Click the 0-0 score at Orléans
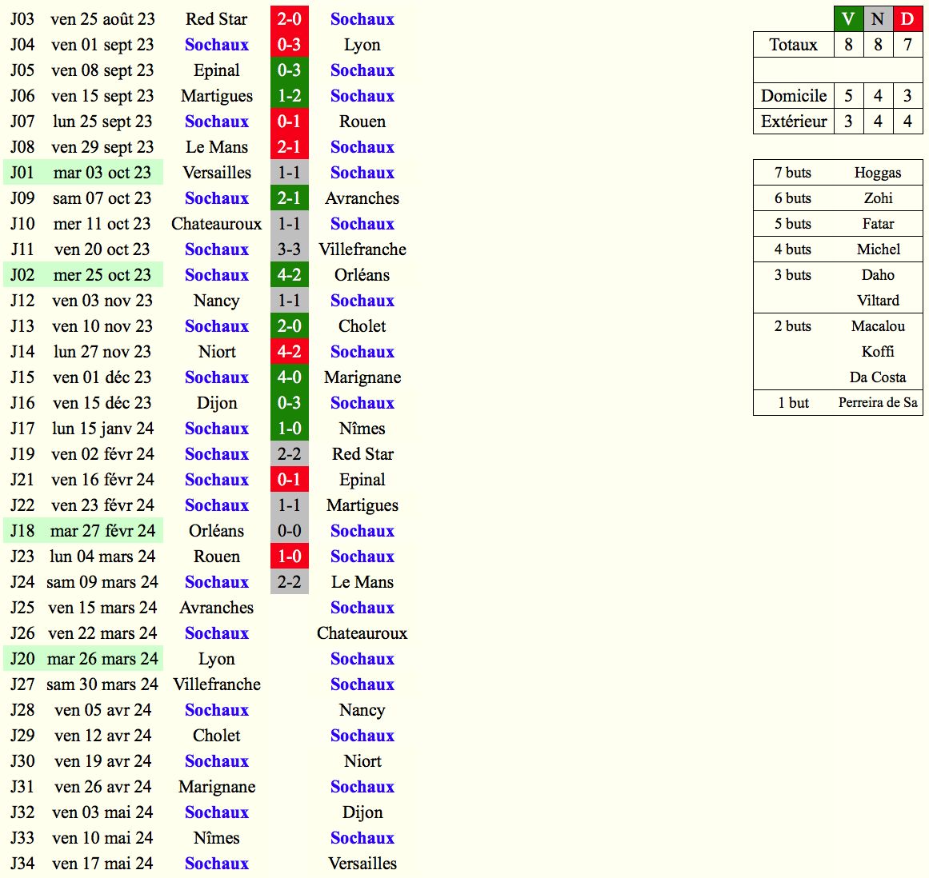This screenshot has width=929, height=878. [289, 530]
